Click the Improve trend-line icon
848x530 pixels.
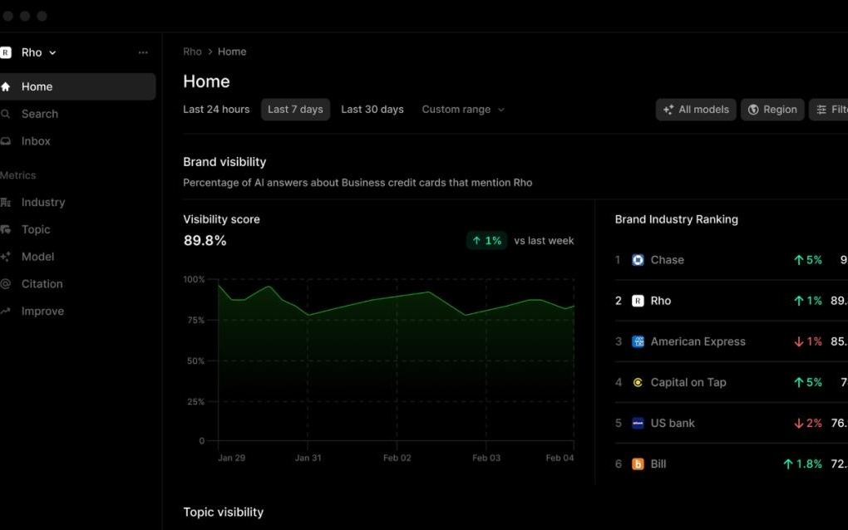[x=6, y=312]
